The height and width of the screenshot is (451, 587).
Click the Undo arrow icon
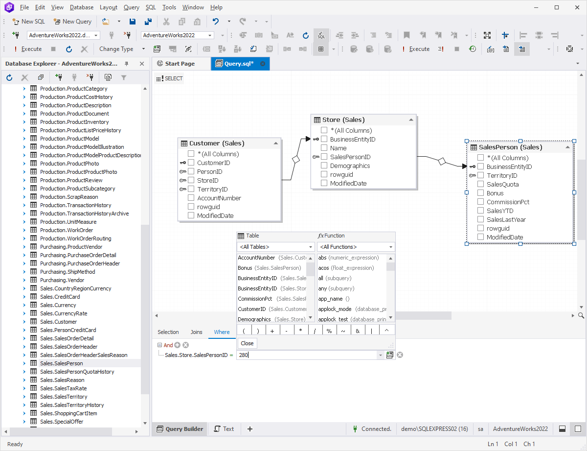pyautogui.click(x=216, y=22)
